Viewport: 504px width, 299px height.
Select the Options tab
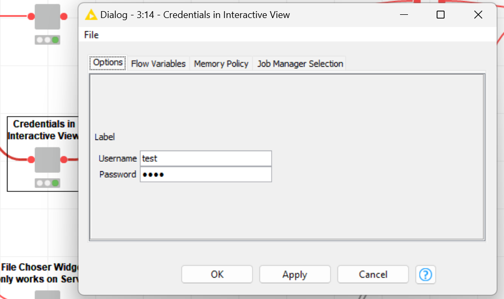108,63
